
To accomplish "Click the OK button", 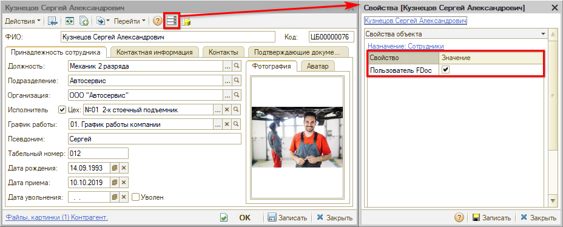I will point(245,218).
